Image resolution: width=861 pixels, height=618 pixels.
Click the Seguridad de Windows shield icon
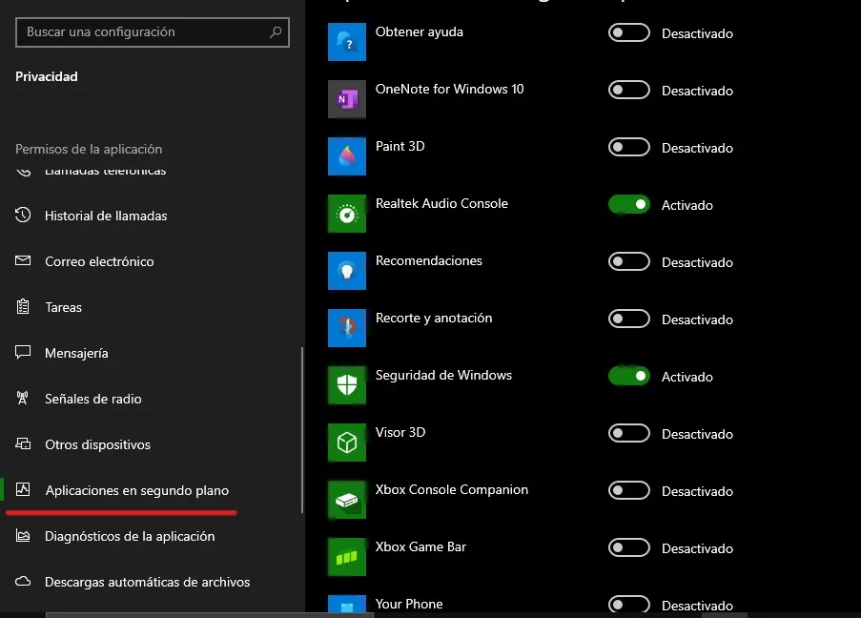(346, 384)
